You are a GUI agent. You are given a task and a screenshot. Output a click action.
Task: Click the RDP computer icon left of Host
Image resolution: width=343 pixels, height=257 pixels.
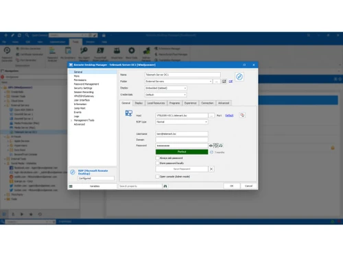(129, 113)
